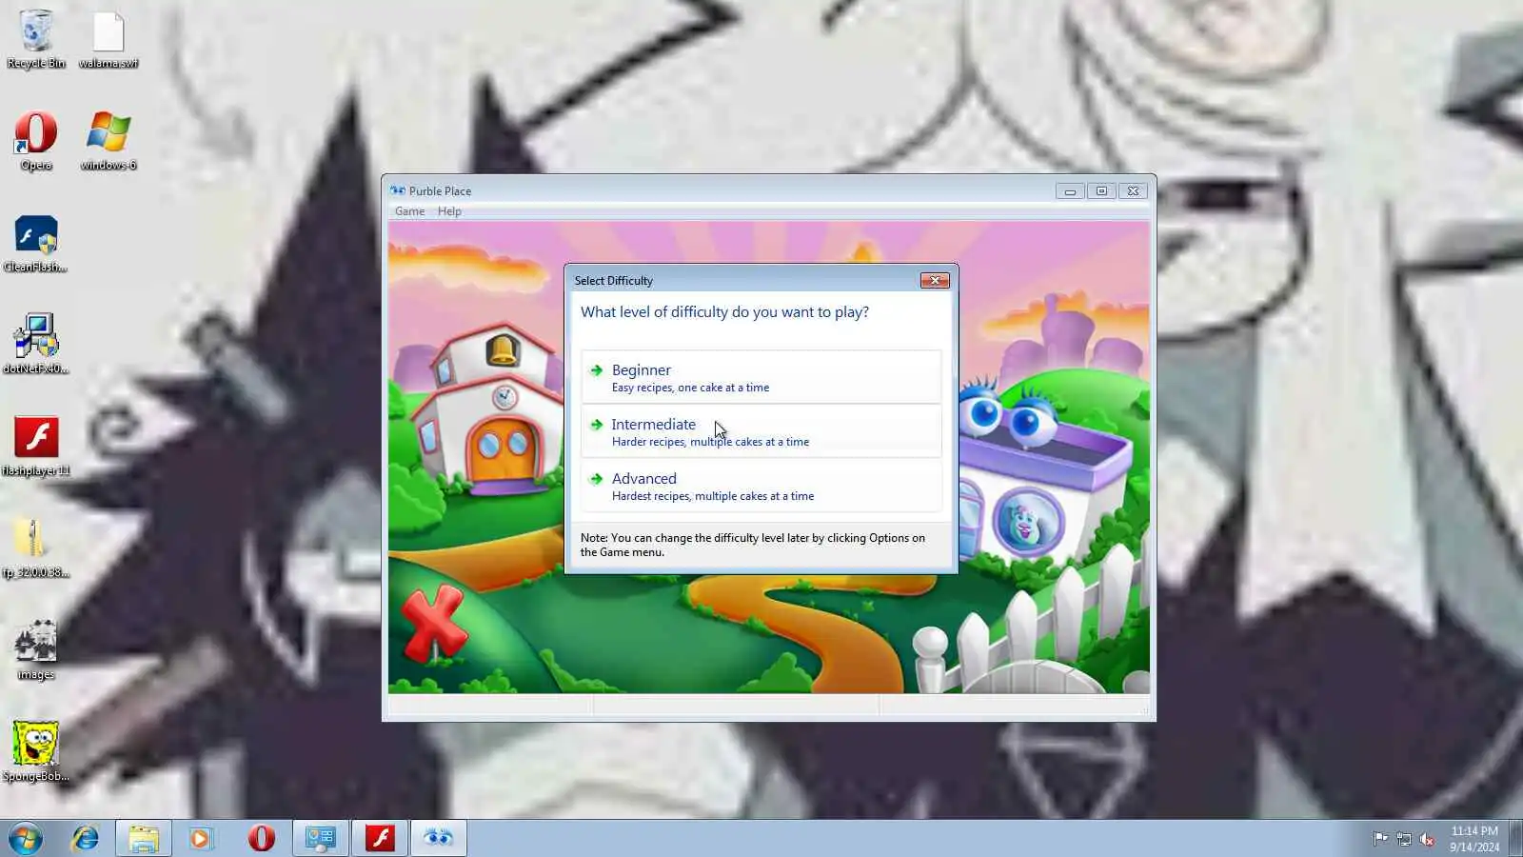Open the dotNetFx40 installer icon
The height and width of the screenshot is (857, 1523).
(36, 345)
